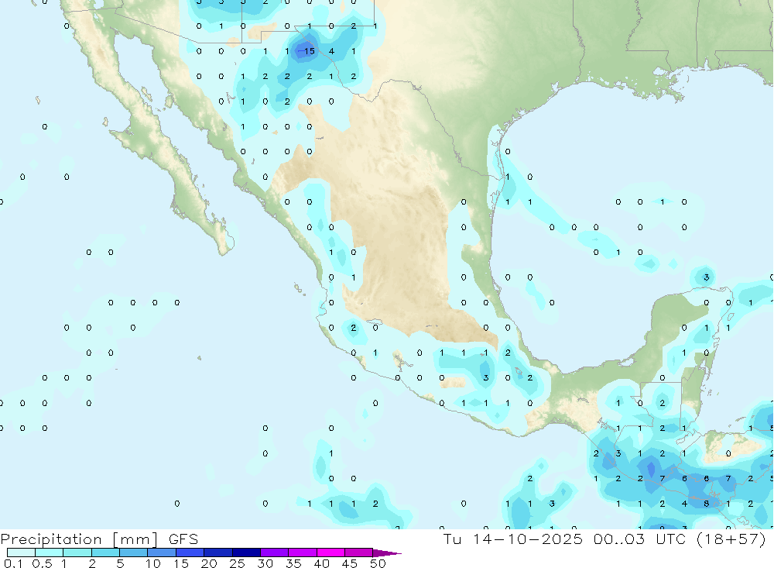The image size is (774, 568).
Task: Click the over-50 arrow tip of legend
Action: [388, 553]
